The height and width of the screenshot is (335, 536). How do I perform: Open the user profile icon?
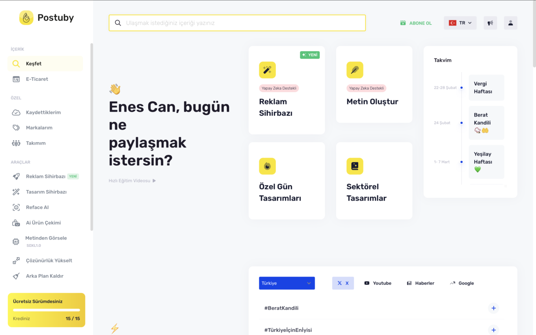pos(510,23)
